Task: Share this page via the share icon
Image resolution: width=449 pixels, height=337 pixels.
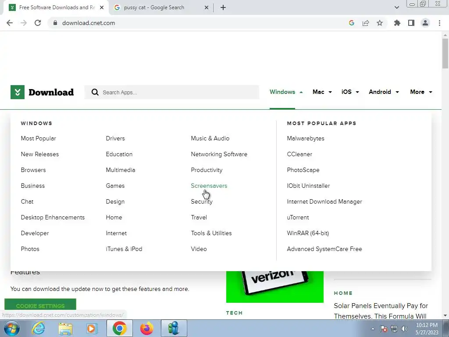Action: click(x=366, y=23)
